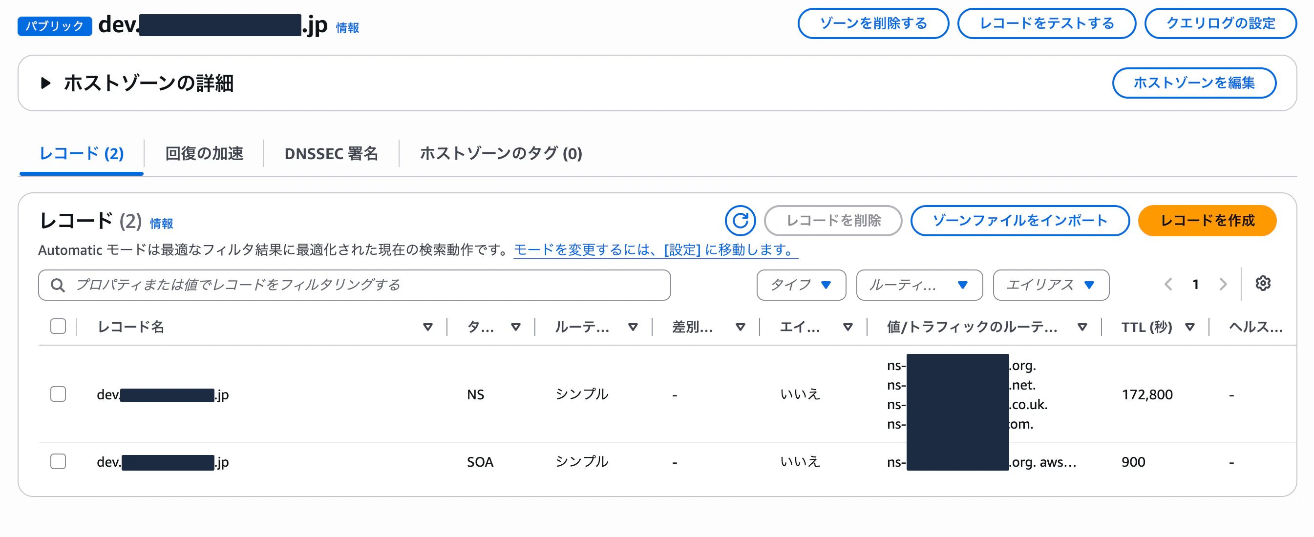Sort by レコード名 column arrow
Screen dimensions: 1314x537
[x=427, y=327]
